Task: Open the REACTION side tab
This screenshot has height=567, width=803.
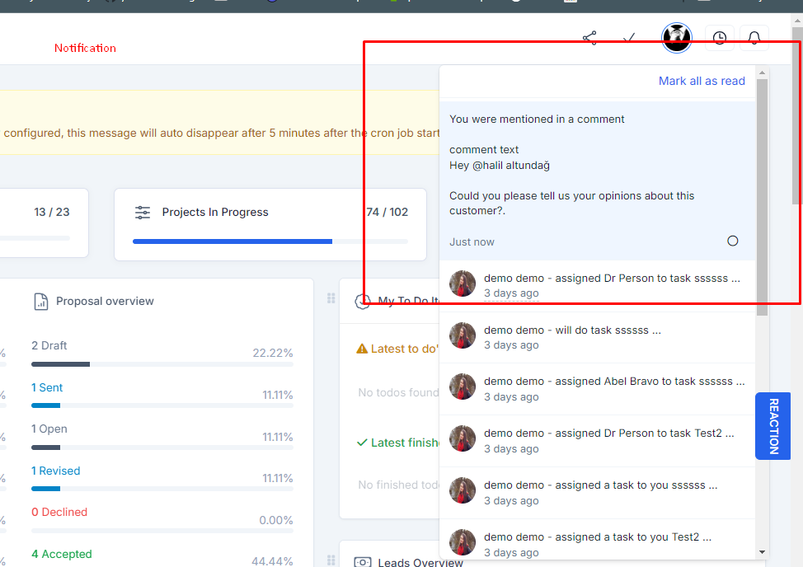Action: pos(772,426)
